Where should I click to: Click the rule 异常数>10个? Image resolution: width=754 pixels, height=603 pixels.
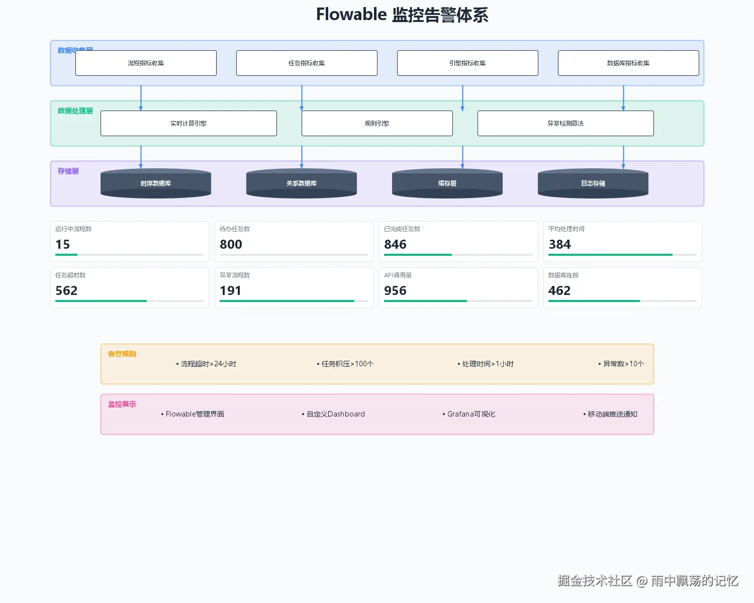coord(621,364)
